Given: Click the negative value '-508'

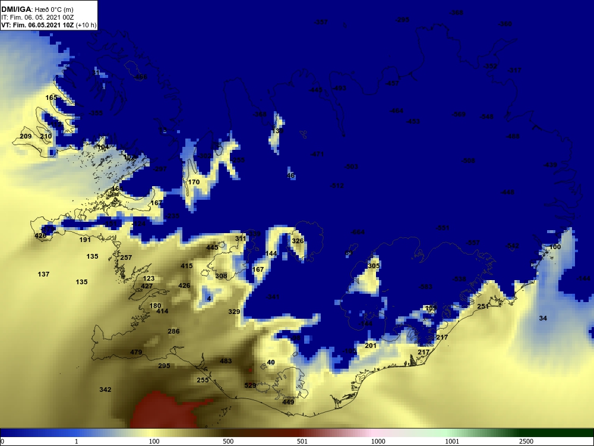Looking at the screenshot, I should tap(468, 161).
